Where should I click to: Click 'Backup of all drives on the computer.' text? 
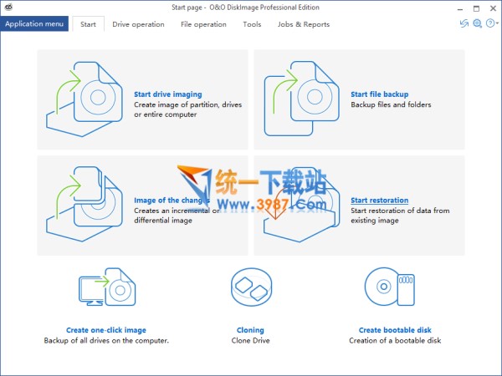[106, 341]
